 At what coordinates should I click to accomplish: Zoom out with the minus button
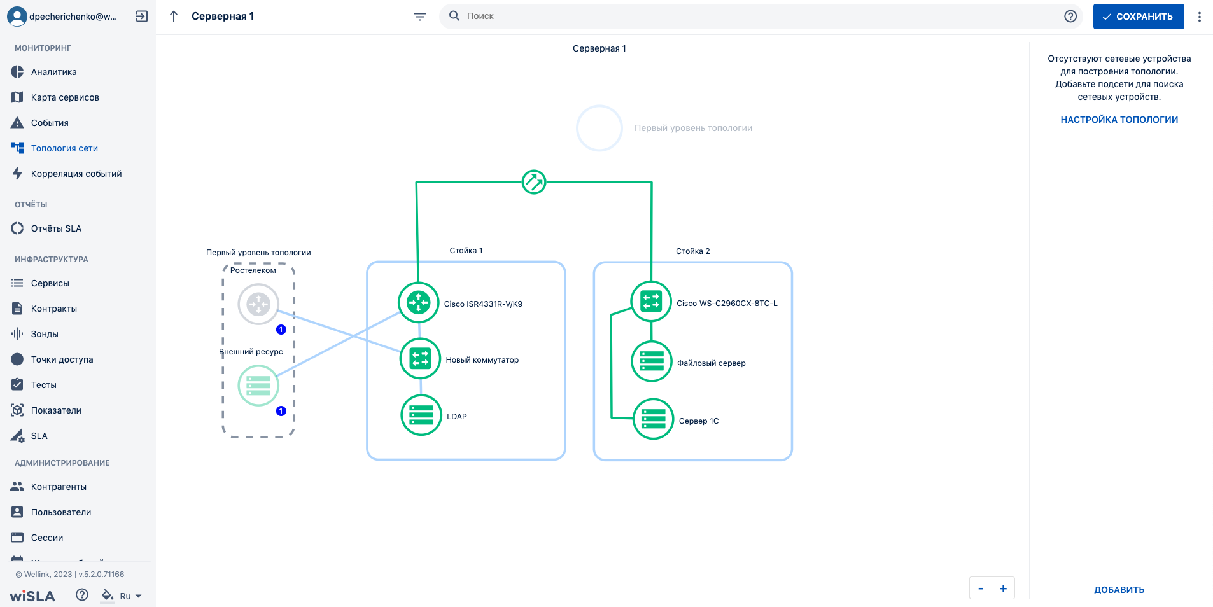click(x=981, y=589)
